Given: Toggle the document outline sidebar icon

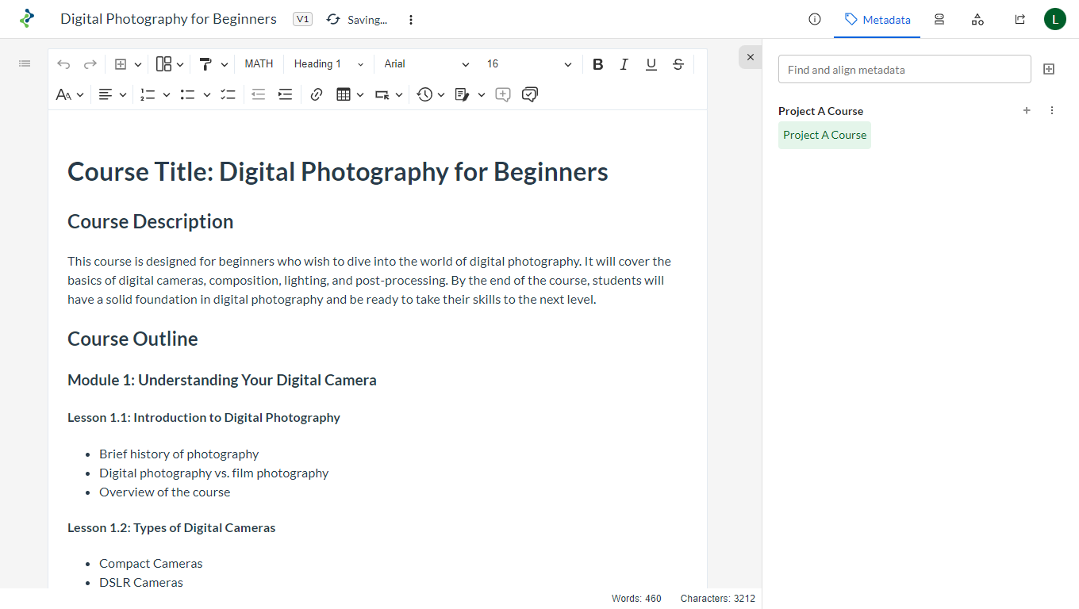Looking at the screenshot, I should (25, 63).
